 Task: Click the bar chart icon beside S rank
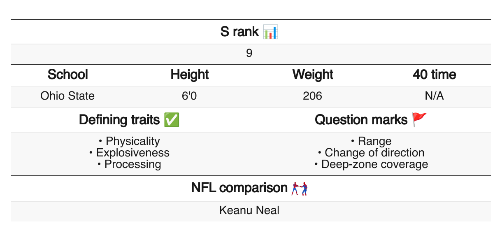271,32
